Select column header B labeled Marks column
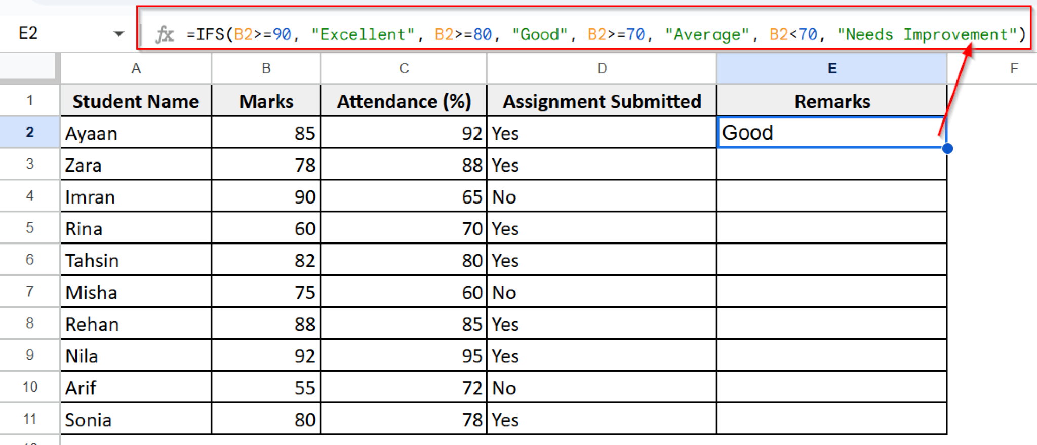1037x445 pixels. pyautogui.click(x=265, y=68)
